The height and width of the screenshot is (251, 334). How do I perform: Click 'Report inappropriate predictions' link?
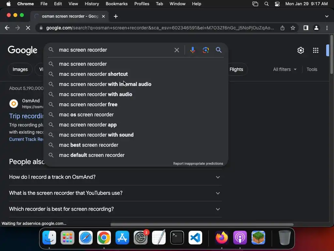(198, 163)
